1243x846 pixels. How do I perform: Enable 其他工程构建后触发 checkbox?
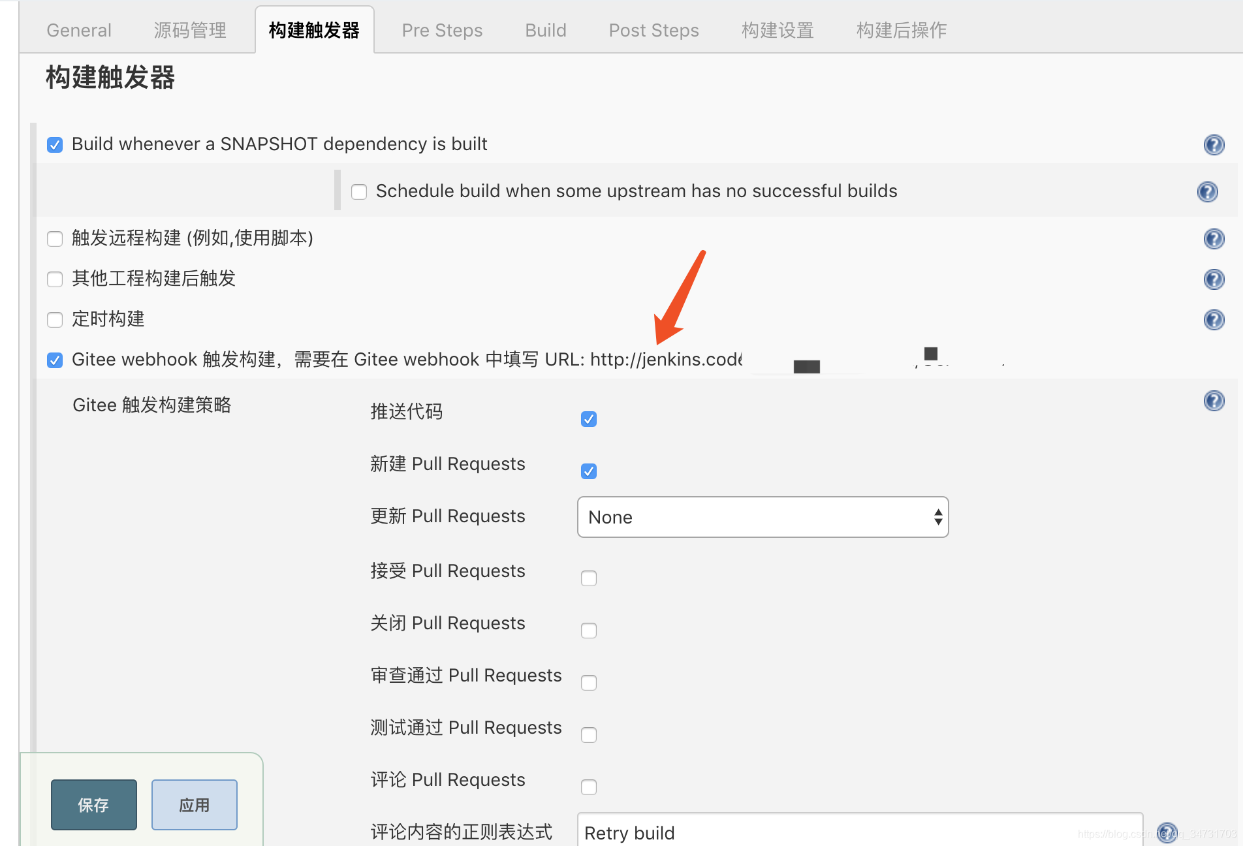(x=55, y=279)
